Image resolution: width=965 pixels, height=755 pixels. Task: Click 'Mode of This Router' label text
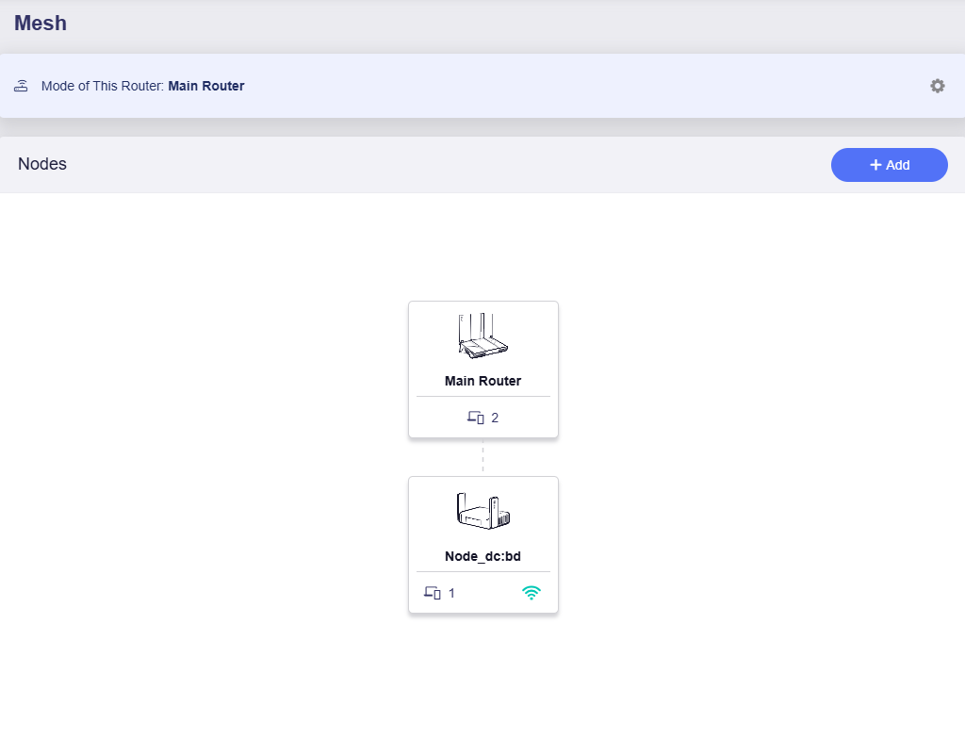[x=103, y=86]
